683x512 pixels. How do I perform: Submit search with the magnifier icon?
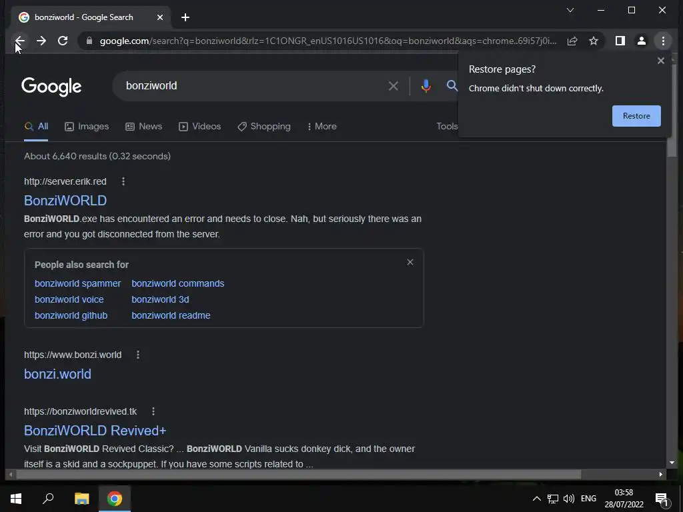(452, 86)
